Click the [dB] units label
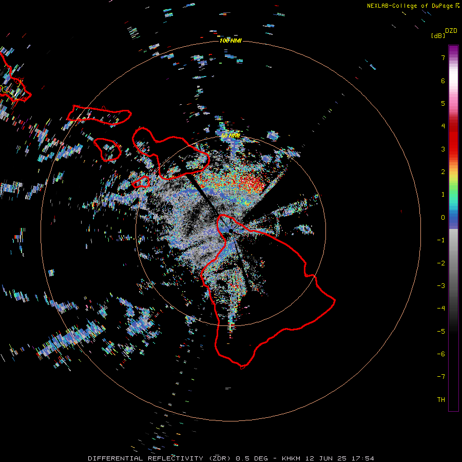Viewport: 462px width, 462px height. [x=438, y=35]
